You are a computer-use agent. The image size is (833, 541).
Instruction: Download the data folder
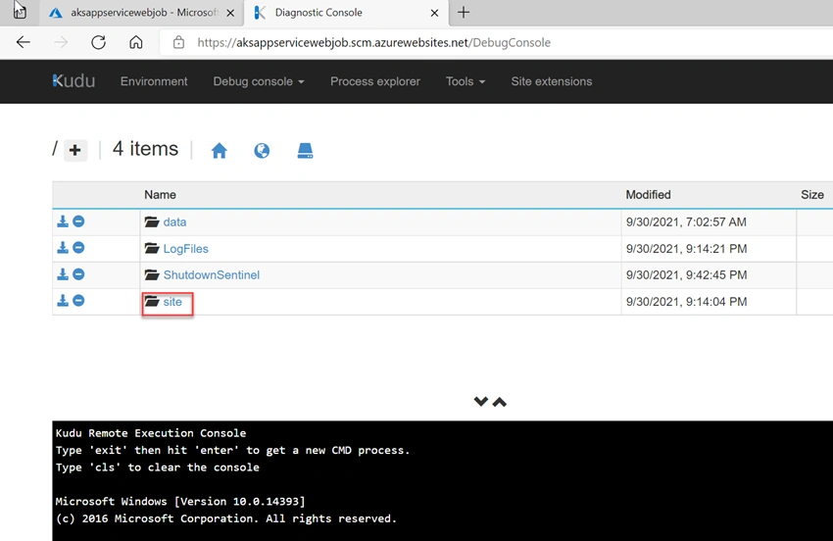point(63,221)
